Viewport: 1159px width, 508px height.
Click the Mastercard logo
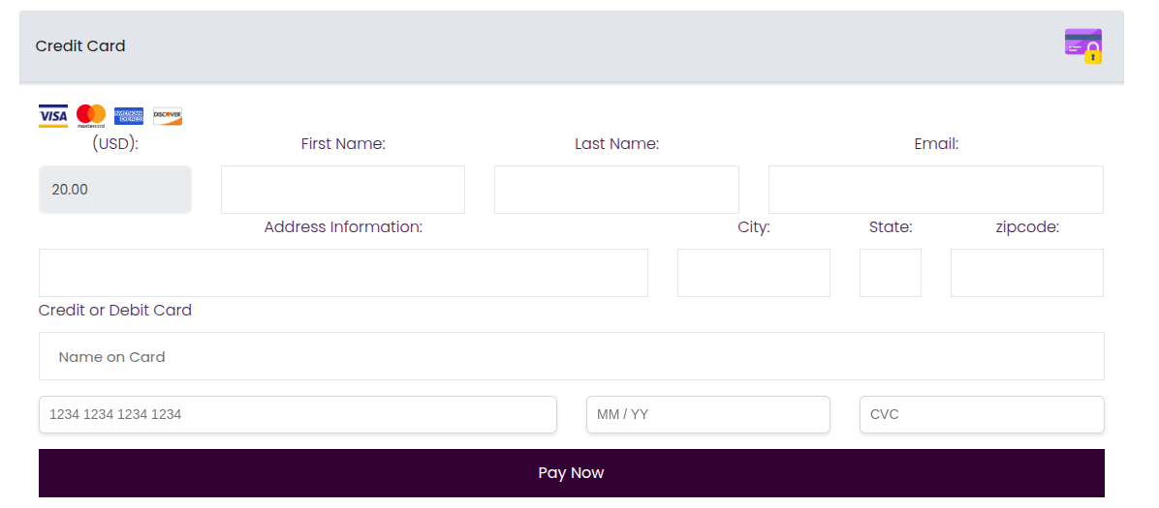click(x=91, y=116)
